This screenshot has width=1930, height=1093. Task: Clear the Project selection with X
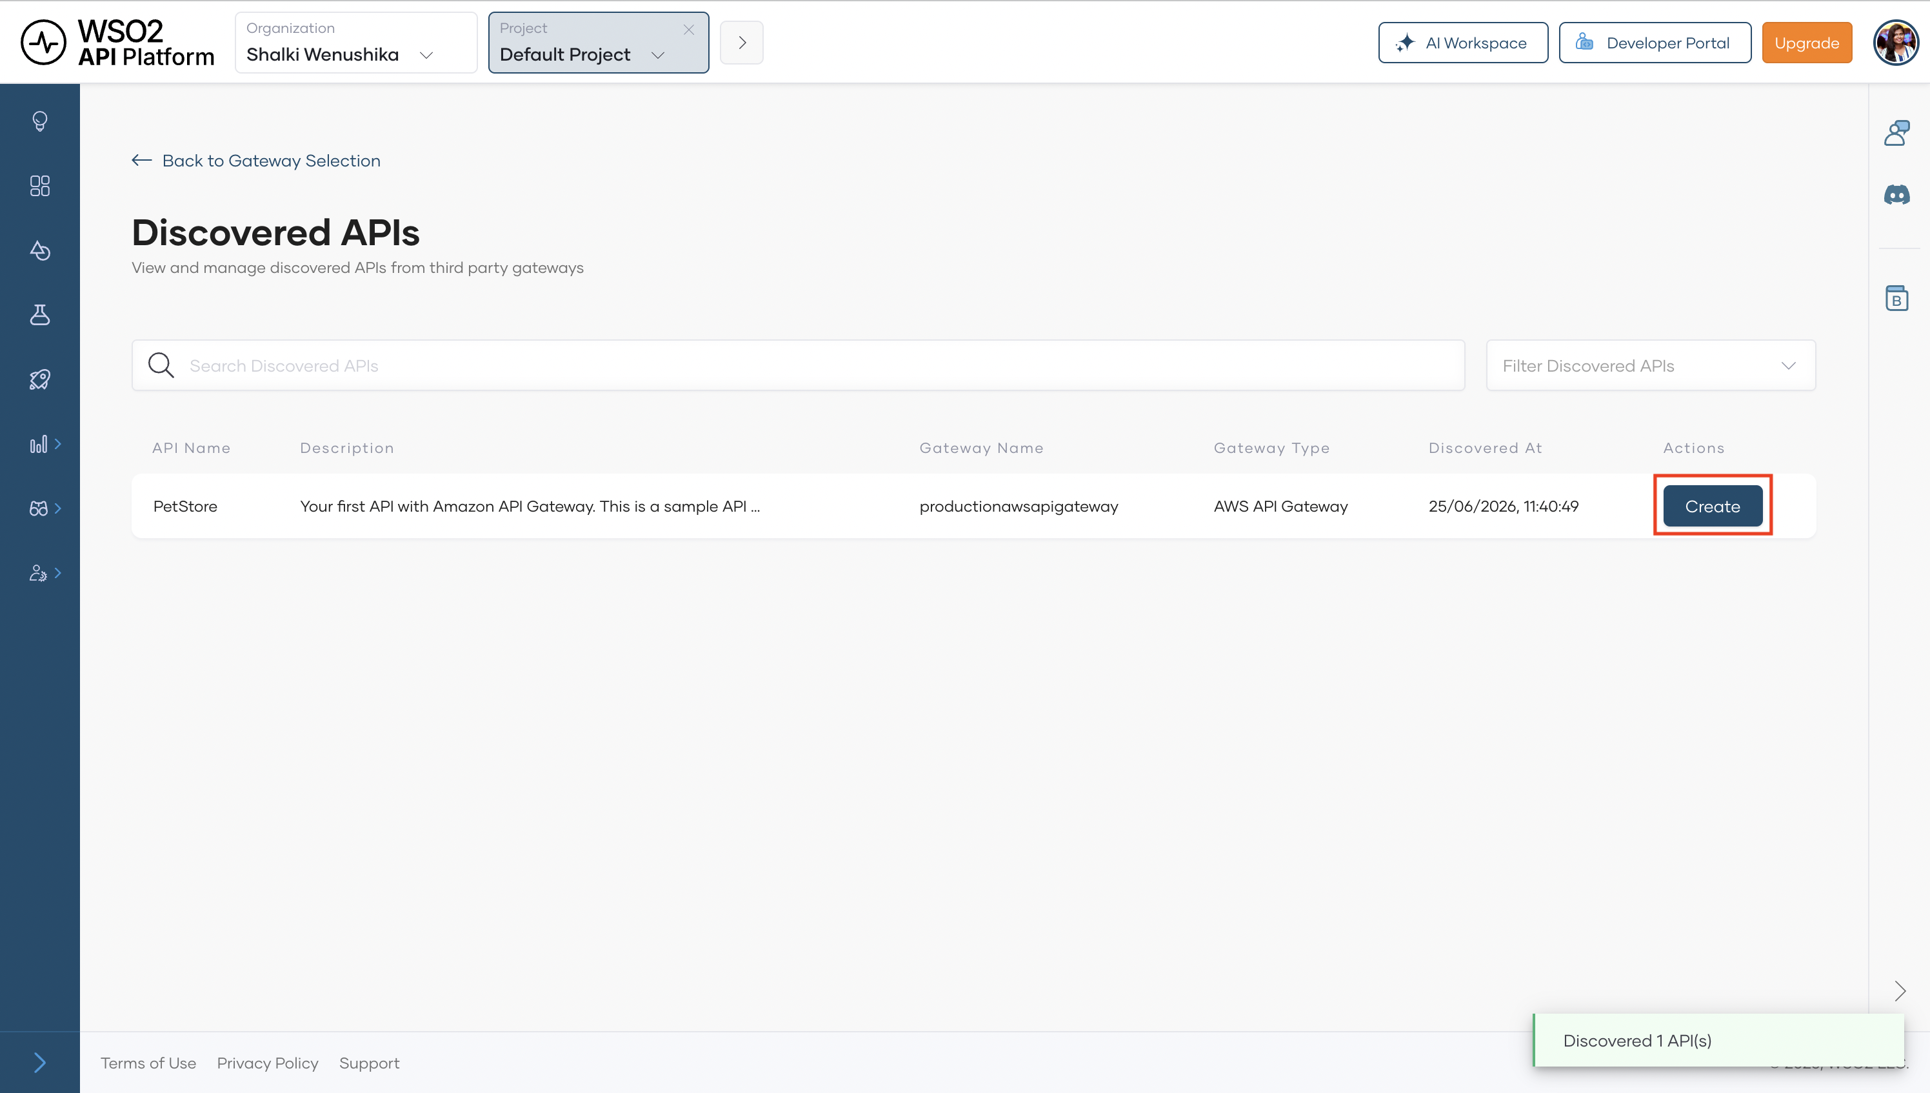(x=688, y=29)
